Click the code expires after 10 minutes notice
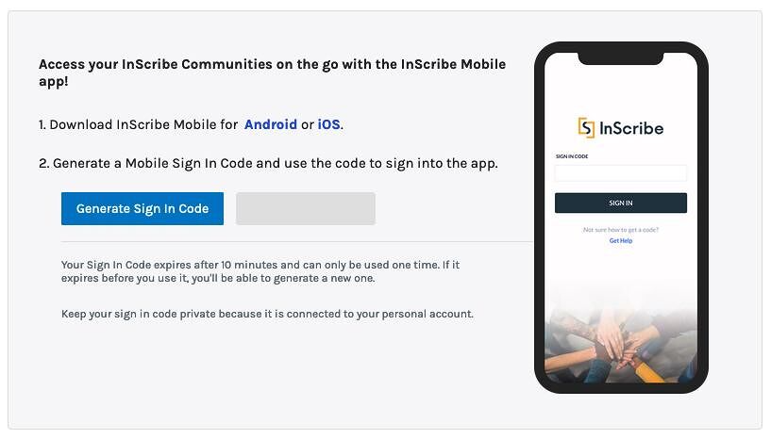771x439 pixels. pos(260,271)
